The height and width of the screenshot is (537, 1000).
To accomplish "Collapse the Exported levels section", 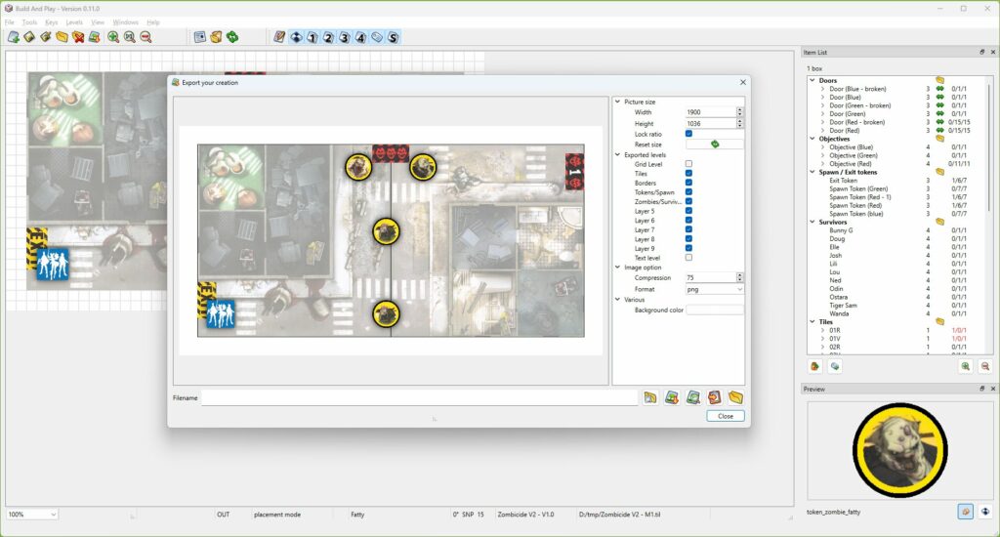I will coord(617,154).
